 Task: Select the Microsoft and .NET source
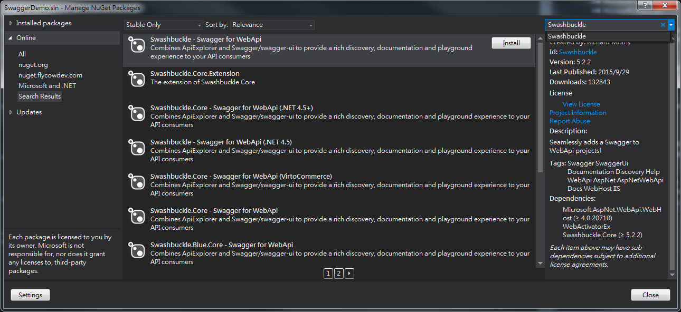pos(47,86)
